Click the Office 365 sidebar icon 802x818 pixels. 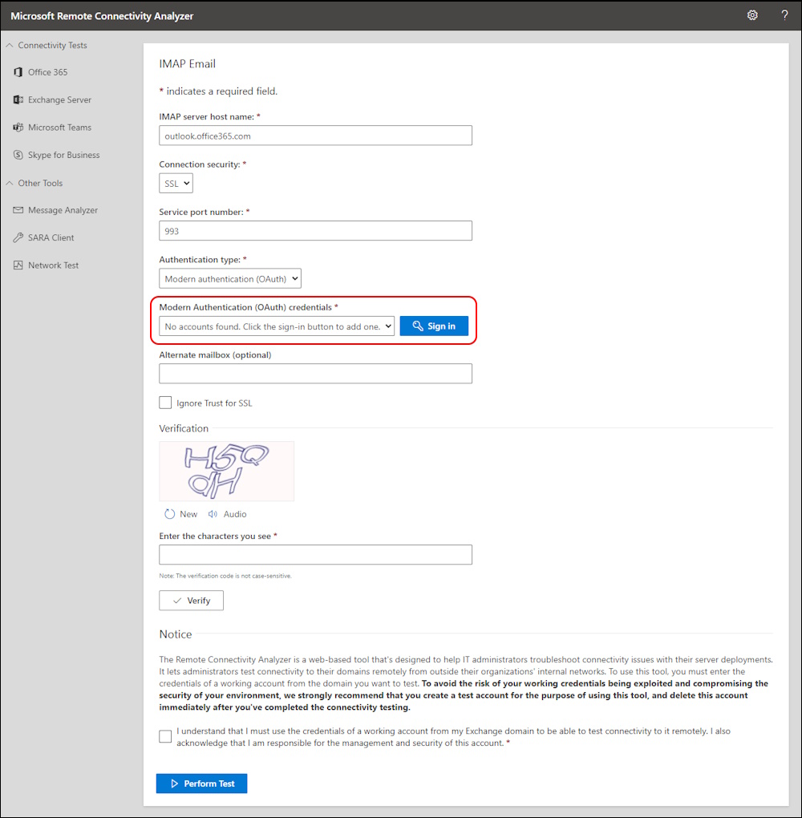tap(18, 72)
